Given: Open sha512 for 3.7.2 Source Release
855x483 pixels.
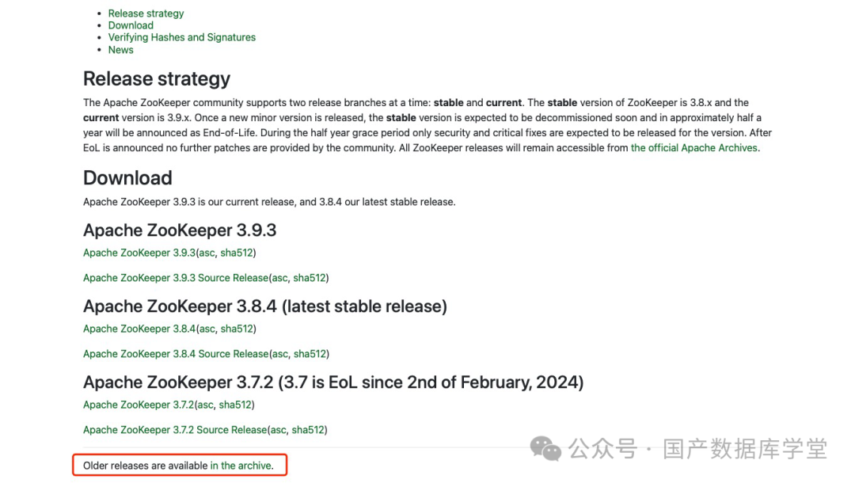Looking at the screenshot, I should (x=308, y=430).
